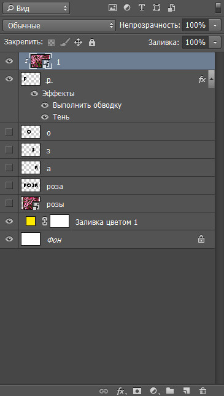Click the Непрозрачность label
The height and width of the screenshot is (396, 224).
[x=150, y=25]
